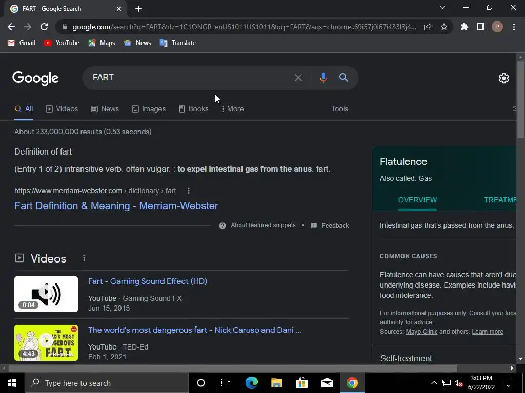Click the muted volume tray icon
The image size is (525, 393).
click(x=459, y=383)
